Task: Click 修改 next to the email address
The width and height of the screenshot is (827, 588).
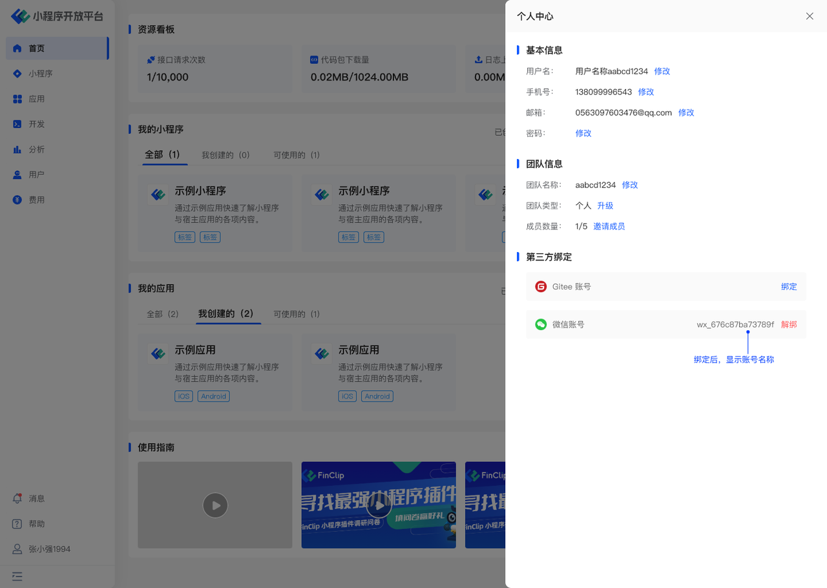Action: pos(686,112)
